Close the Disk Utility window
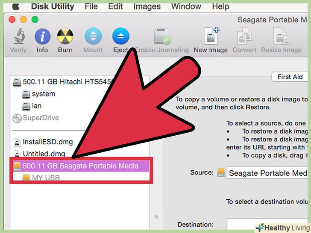This screenshot has height=233, width=311. tap(12, 20)
